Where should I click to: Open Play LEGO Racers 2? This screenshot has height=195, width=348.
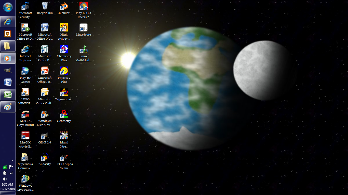(83, 6)
